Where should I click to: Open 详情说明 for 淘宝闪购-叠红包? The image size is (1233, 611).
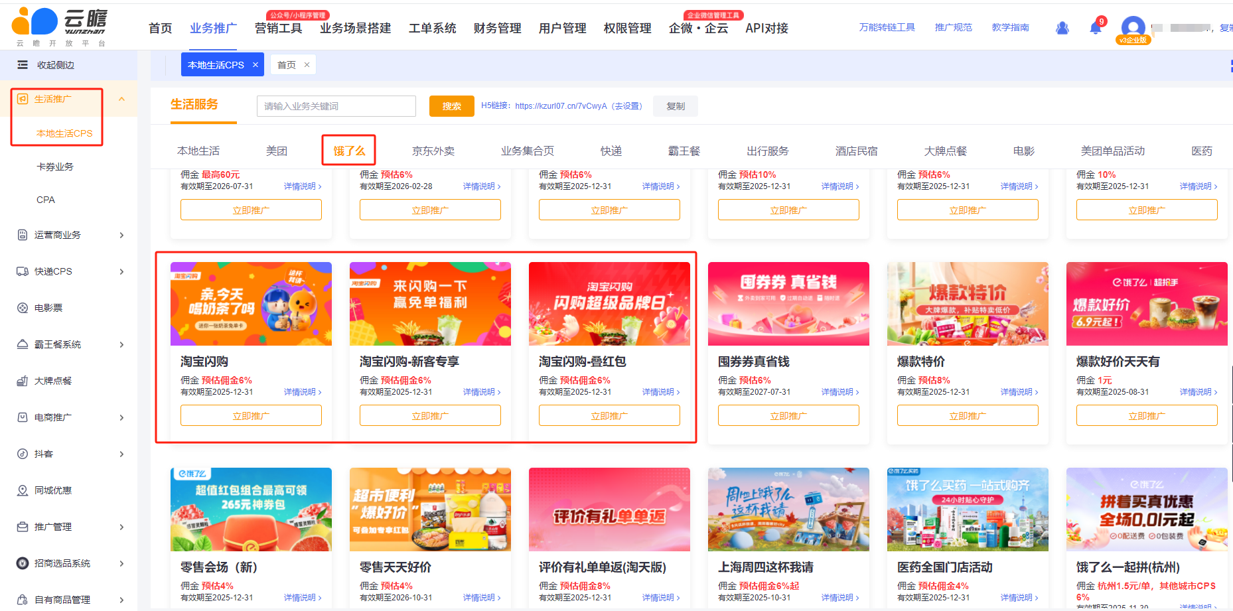point(661,392)
